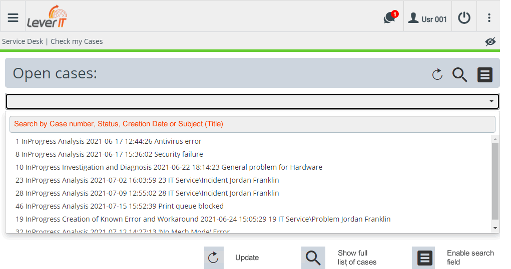Screen dimensions: 511x269
Task: Open the Usr 001 user menu
Action: tap(427, 18)
